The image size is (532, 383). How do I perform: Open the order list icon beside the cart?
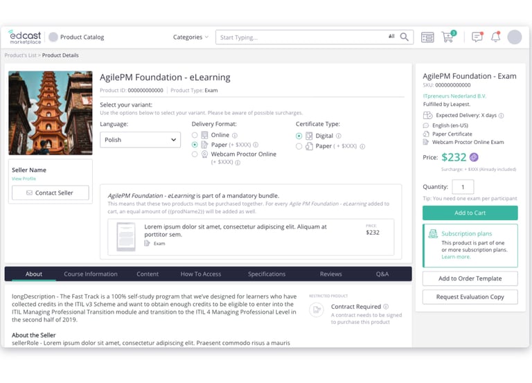pyautogui.click(x=427, y=37)
